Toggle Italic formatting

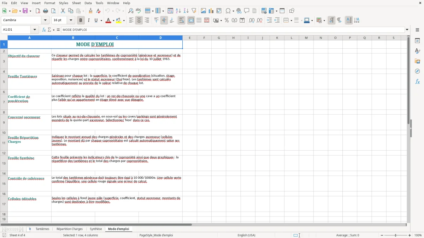pos(88,20)
